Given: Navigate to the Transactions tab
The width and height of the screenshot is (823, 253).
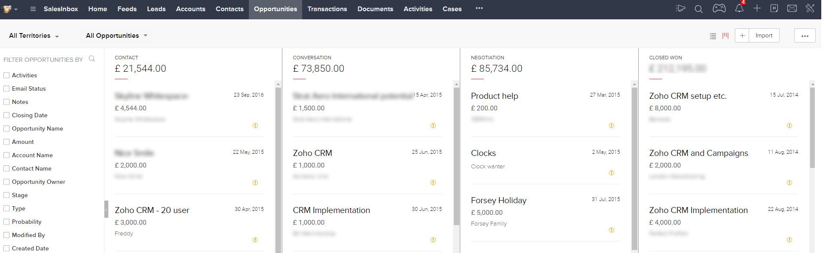Looking at the screenshot, I should (x=327, y=9).
